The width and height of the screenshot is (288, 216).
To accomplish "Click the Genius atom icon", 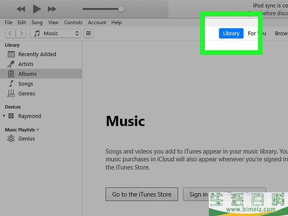I will coord(11,138).
